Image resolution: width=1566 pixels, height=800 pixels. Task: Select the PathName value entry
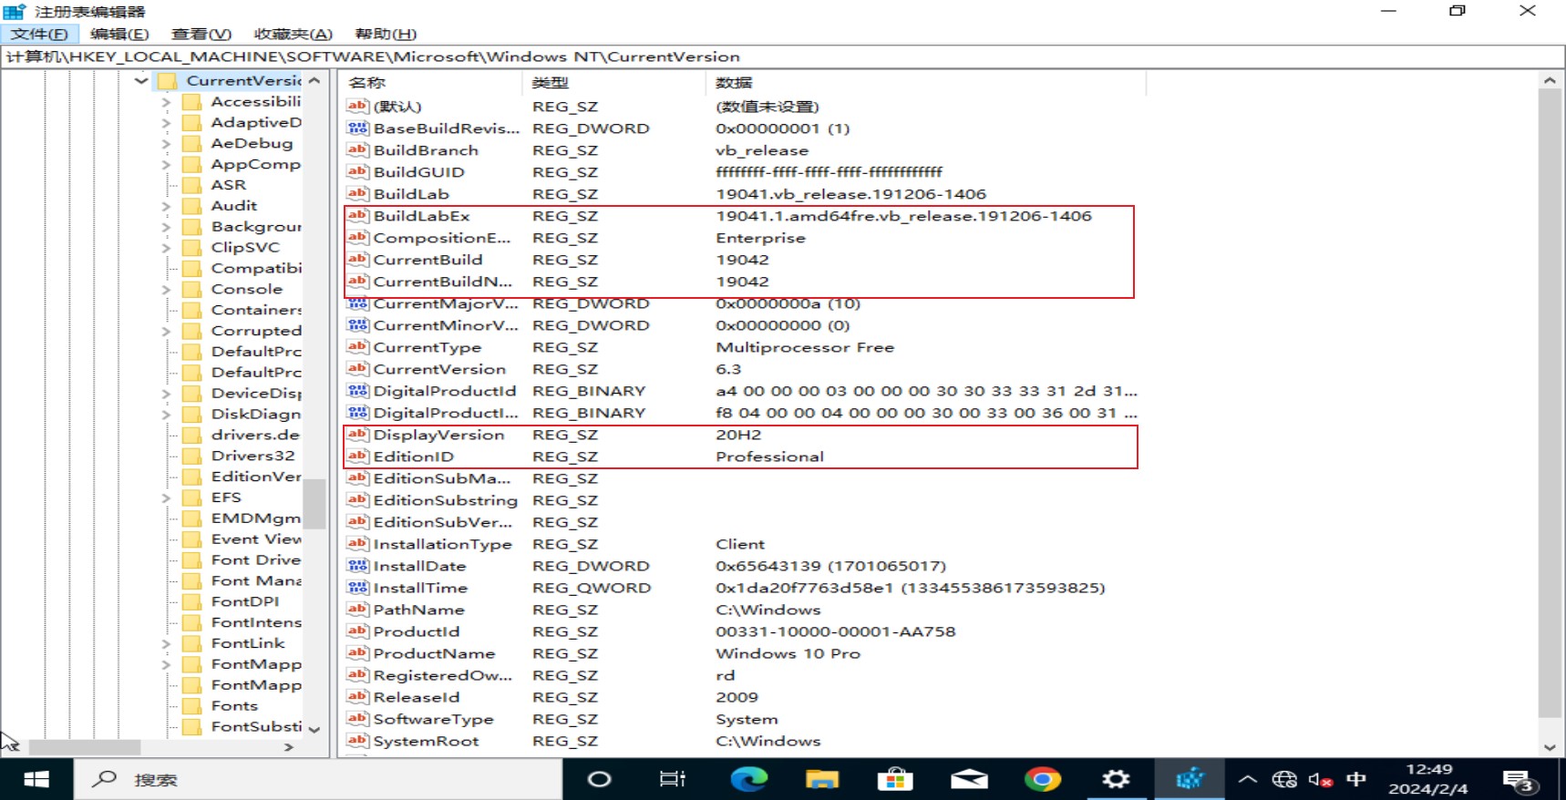coord(418,610)
